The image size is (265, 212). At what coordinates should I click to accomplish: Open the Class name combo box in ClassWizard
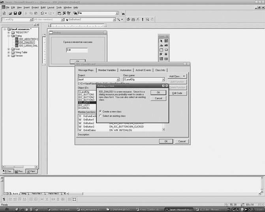(163, 79)
